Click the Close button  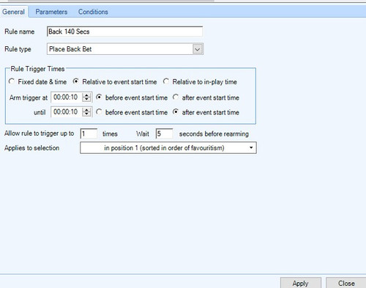point(346,283)
